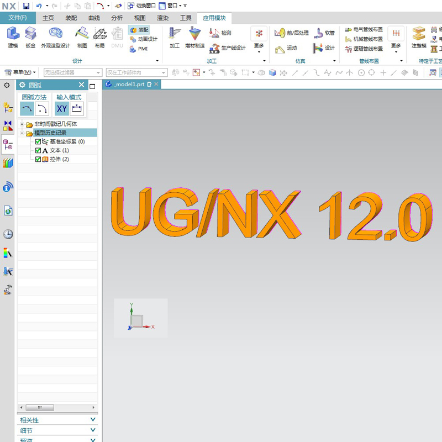Open the 检测 inspection module
442x442 pixels.
(220, 33)
